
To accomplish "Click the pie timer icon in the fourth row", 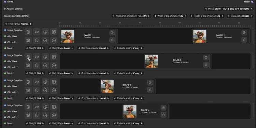I will pos(45,115).
